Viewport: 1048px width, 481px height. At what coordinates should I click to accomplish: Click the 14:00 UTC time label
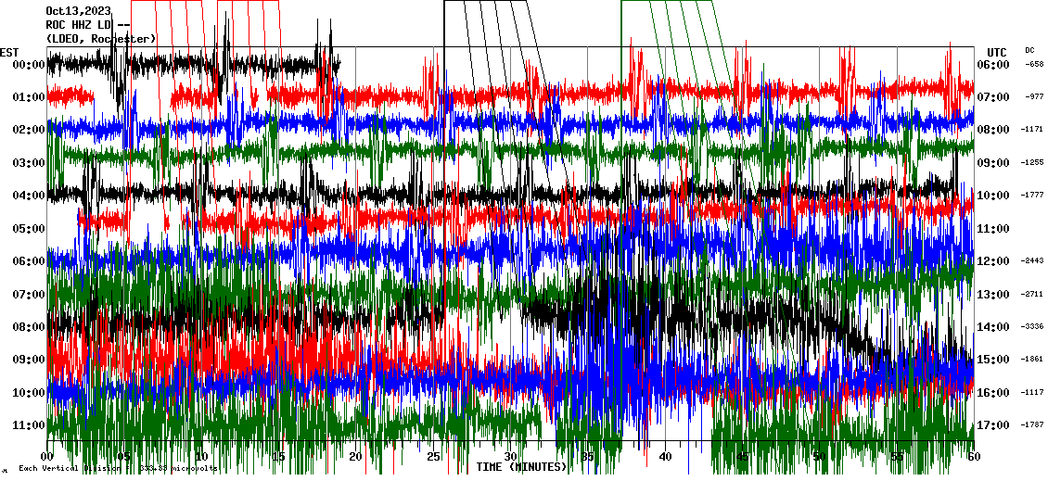pos(993,326)
